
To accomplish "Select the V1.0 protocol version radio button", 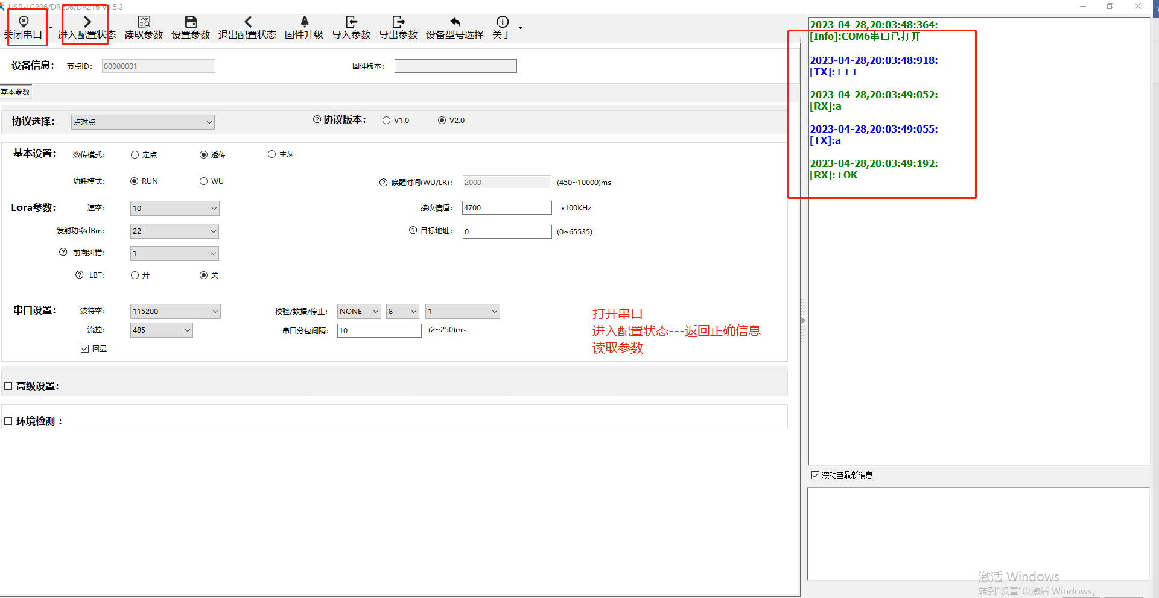I will point(387,121).
